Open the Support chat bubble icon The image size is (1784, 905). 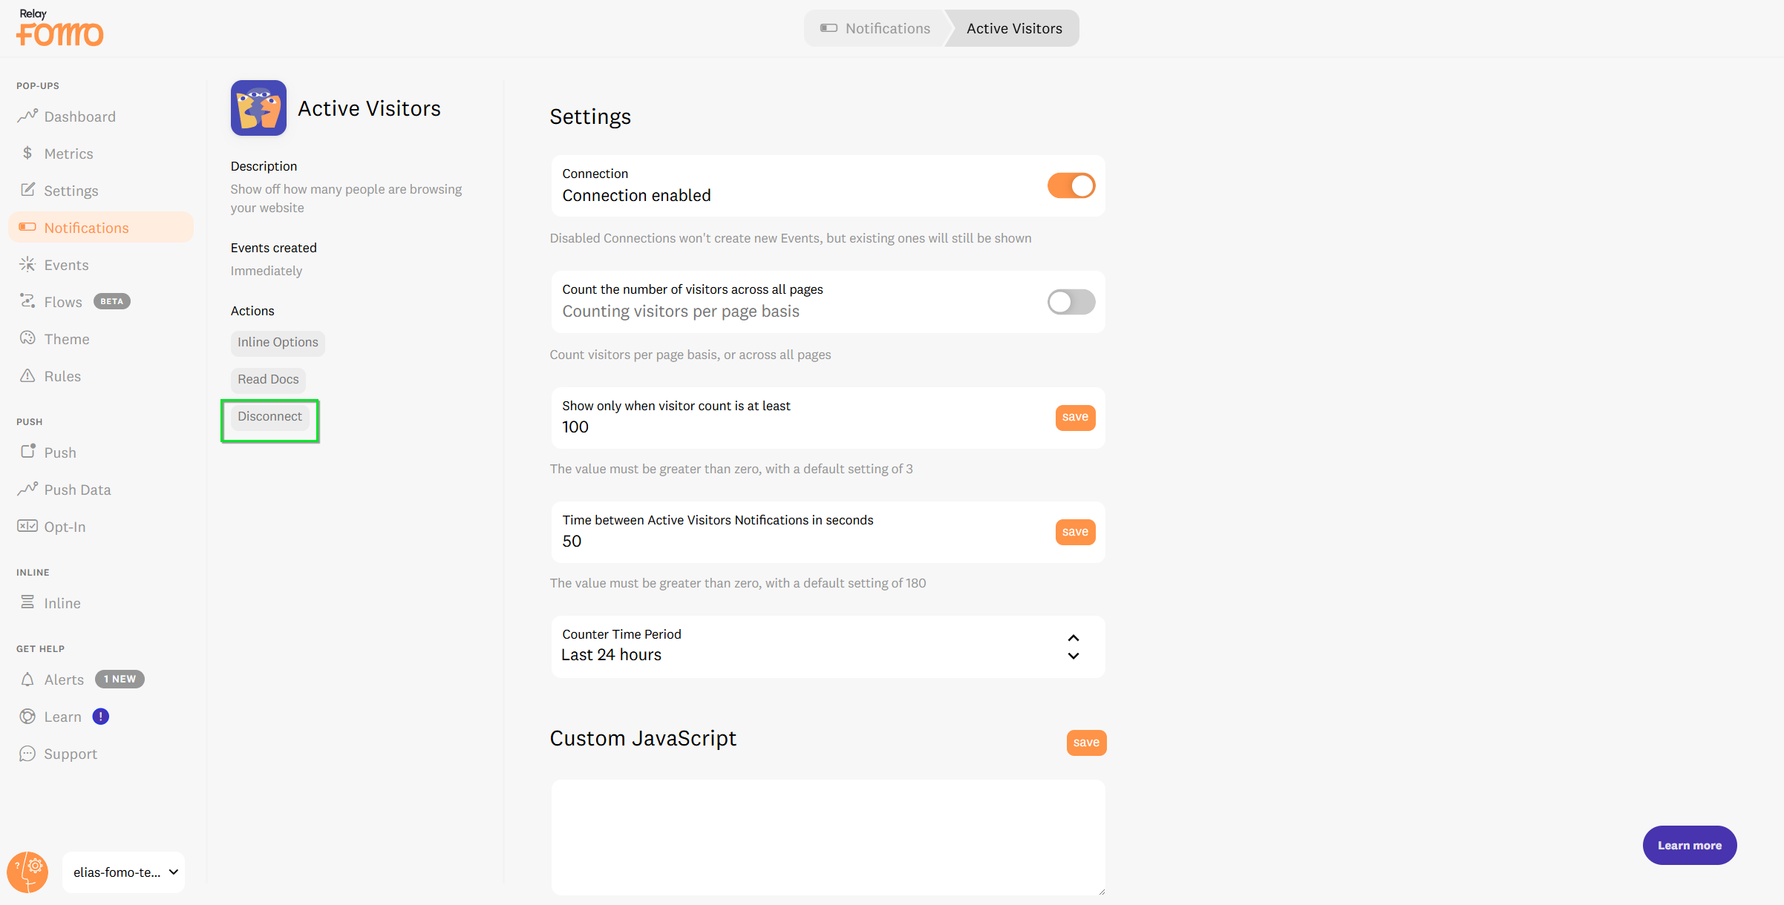tap(27, 753)
